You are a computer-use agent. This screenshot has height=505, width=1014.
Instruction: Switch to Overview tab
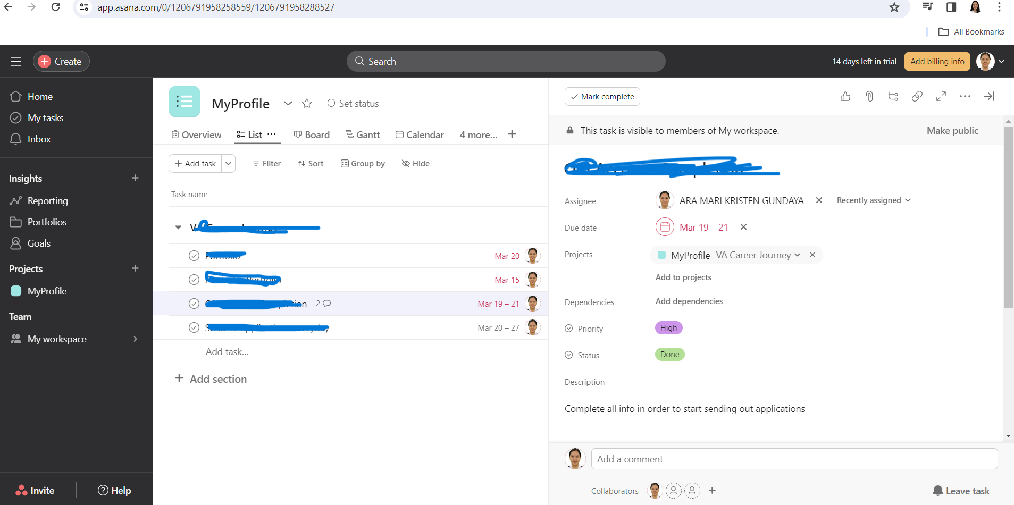(x=196, y=135)
